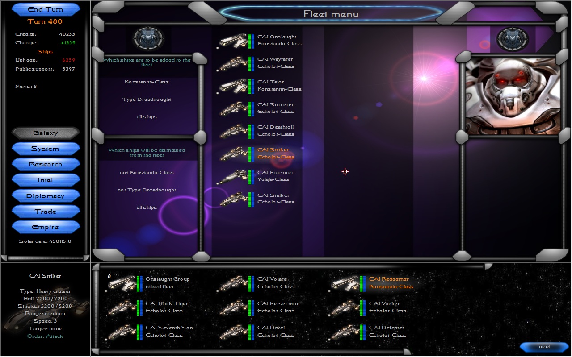Viewport: 572px width, 357px height.
Task: Change the Order: Attack setting
Action: coord(46,336)
